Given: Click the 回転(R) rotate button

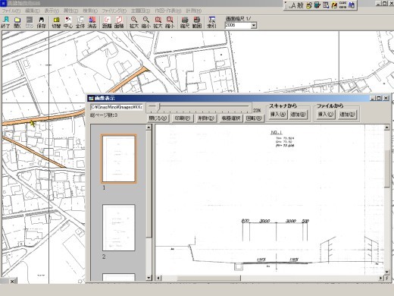Looking at the screenshot, I should click(254, 118).
